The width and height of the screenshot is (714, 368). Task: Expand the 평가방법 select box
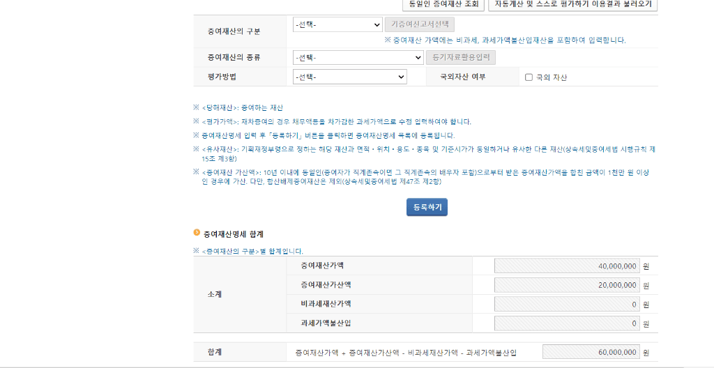point(349,77)
